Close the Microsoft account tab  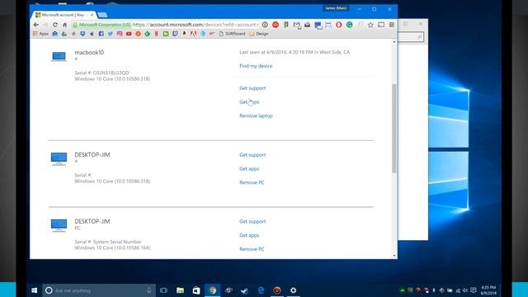coord(92,15)
